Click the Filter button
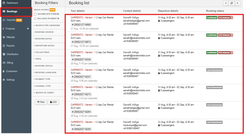Viewport: 244px width, 134px height. (x=41, y=102)
